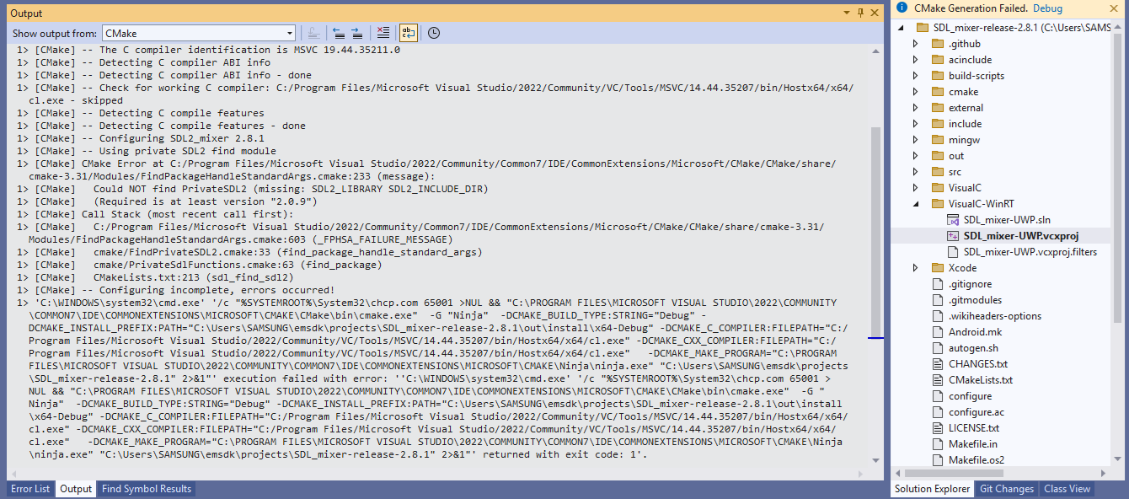Select the Android.mk file
The width and height of the screenshot is (1129, 499).
pos(975,332)
